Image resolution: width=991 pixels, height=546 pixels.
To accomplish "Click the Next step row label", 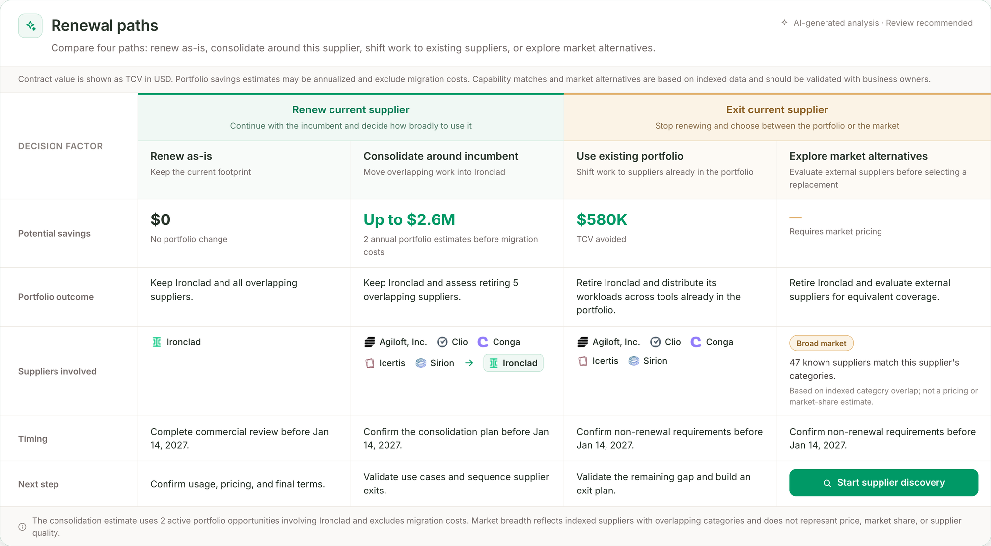I will (39, 484).
